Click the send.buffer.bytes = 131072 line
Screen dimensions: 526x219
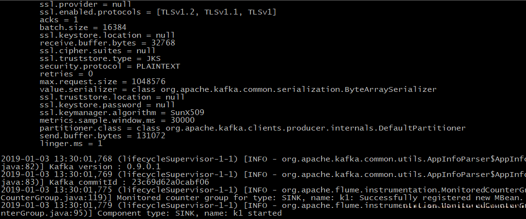tap(102, 135)
